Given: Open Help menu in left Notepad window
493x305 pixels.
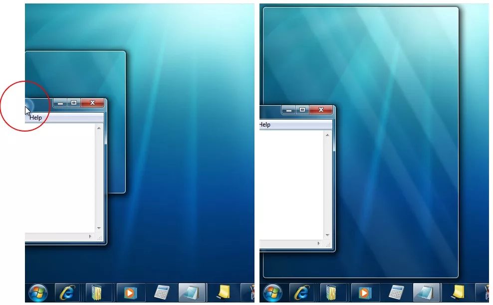Looking at the screenshot, I should pyautogui.click(x=35, y=118).
